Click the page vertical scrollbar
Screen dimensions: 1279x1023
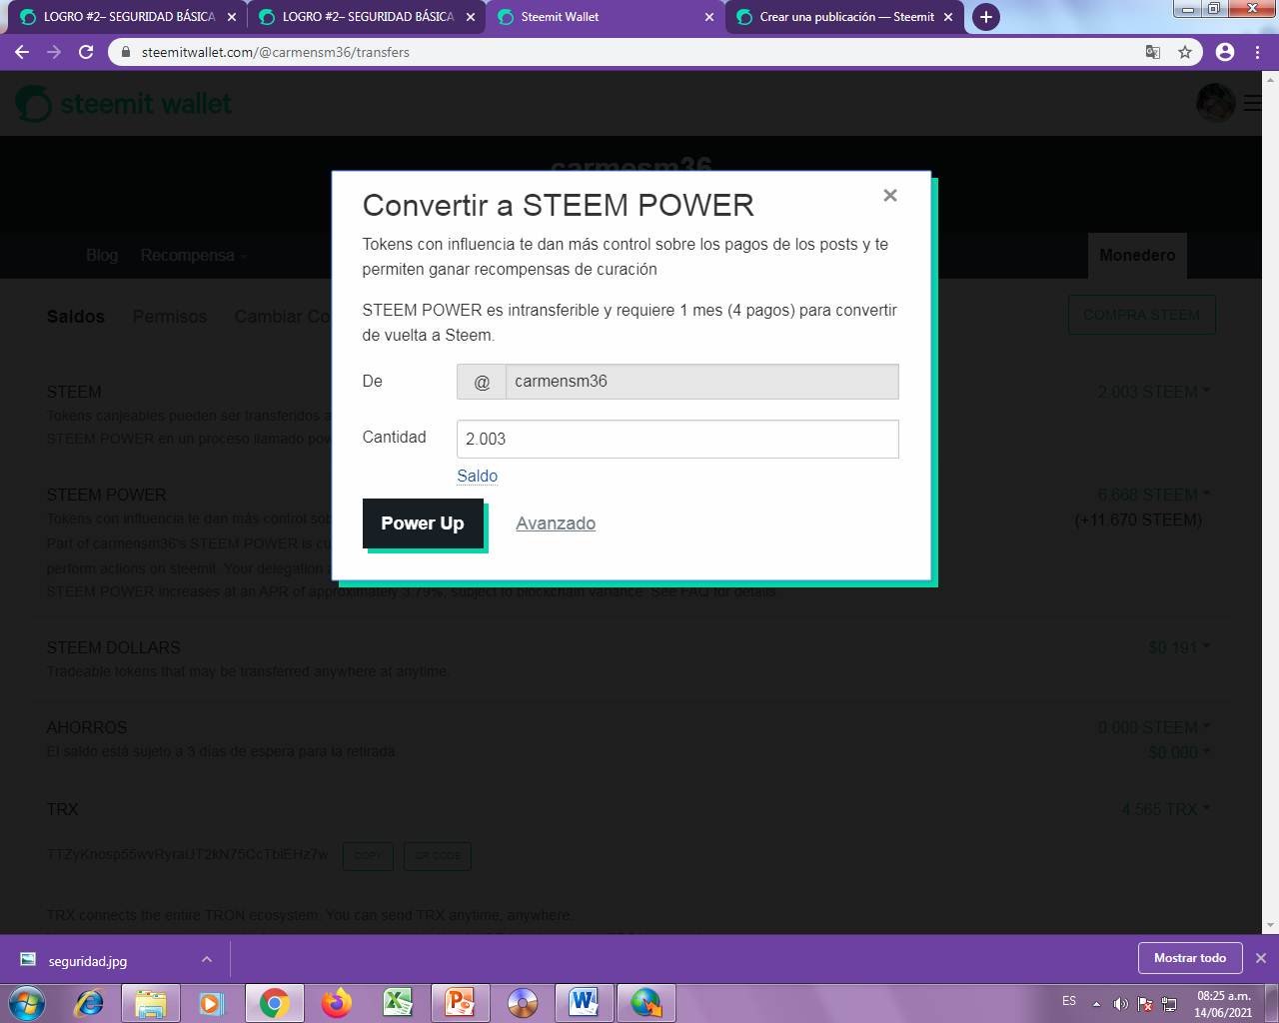1271,503
